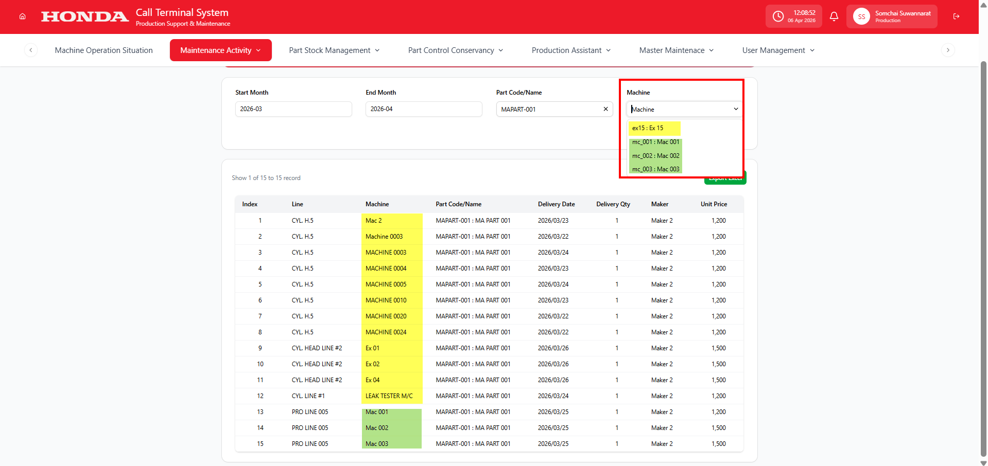Clear the MAPART-001 part code filter
This screenshot has height=466, width=988.
coord(605,109)
